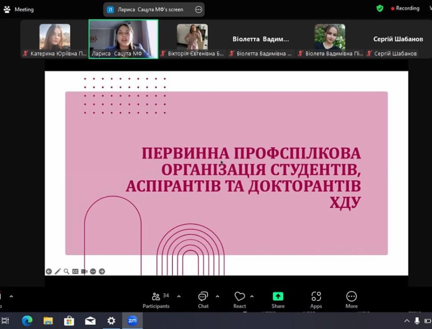Go to the previous slide arrow
Image resolution: width=432 pixels, height=329 pixels.
[x=49, y=271]
